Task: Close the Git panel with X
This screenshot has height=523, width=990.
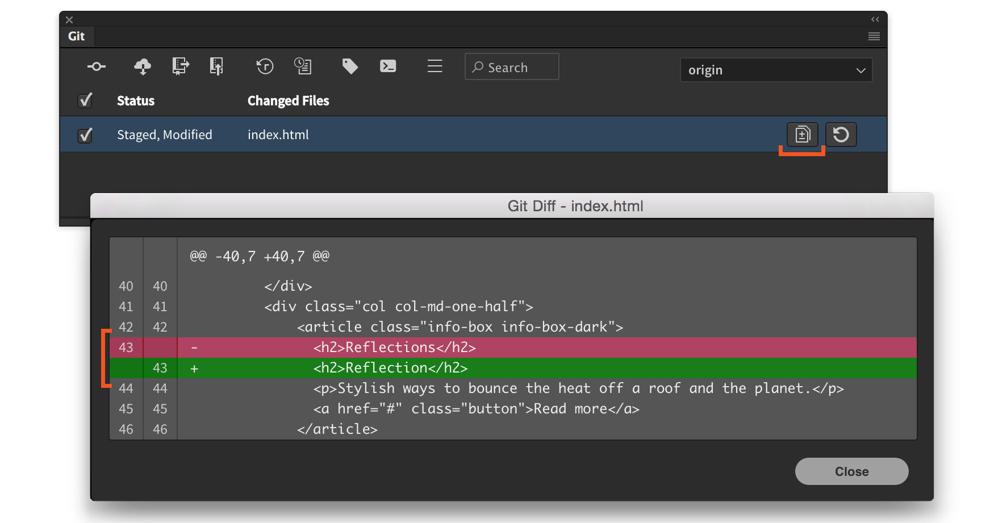Action: [69, 20]
